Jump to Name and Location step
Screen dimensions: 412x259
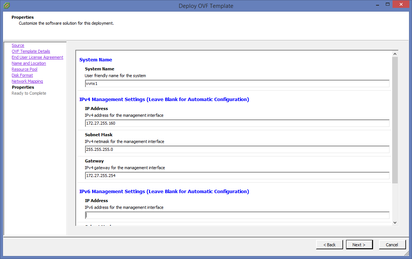tap(28, 63)
